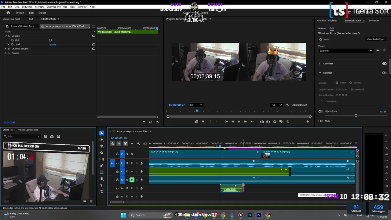The height and width of the screenshot is (220, 391).
Task: Expand the Customize options
Action: 322,101
